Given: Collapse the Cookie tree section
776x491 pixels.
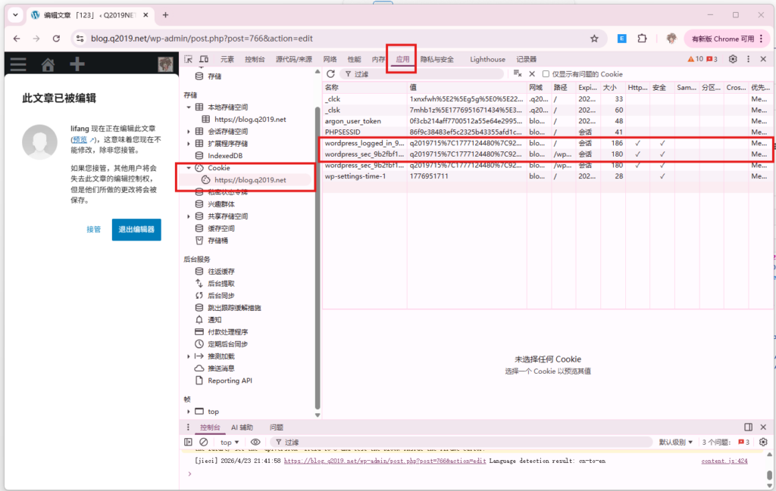Looking at the screenshot, I should [x=187, y=167].
